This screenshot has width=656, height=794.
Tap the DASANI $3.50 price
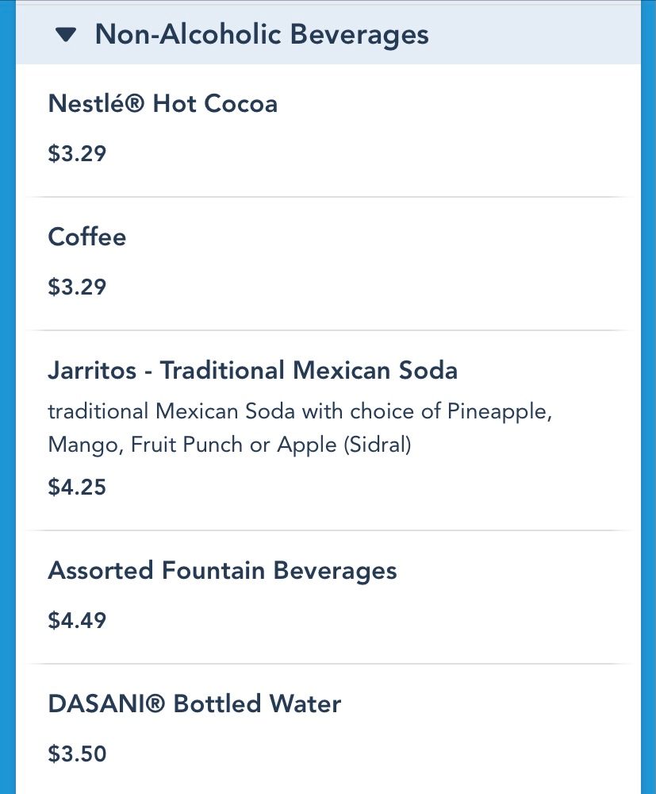[x=77, y=754]
